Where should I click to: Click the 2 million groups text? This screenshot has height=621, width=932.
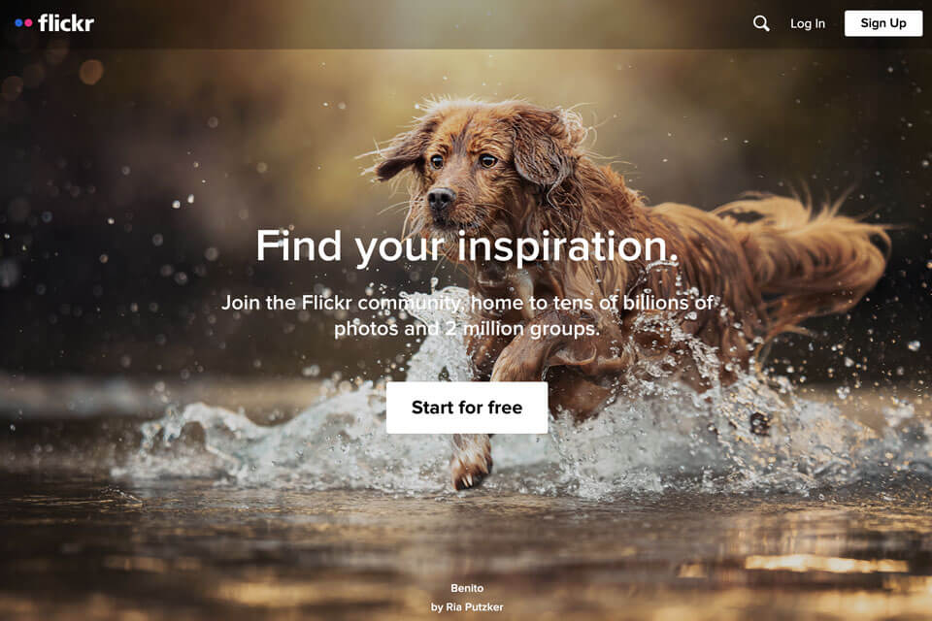[522, 328]
